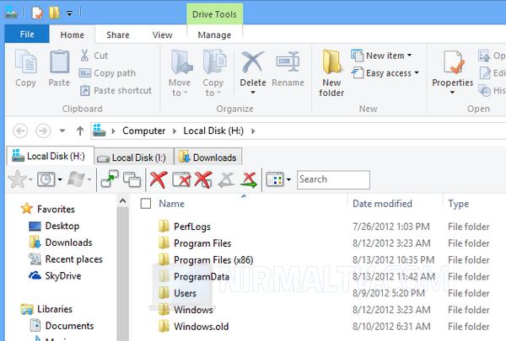The width and height of the screenshot is (506, 341).
Task: Select the Windows.old folder
Action: point(194,327)
